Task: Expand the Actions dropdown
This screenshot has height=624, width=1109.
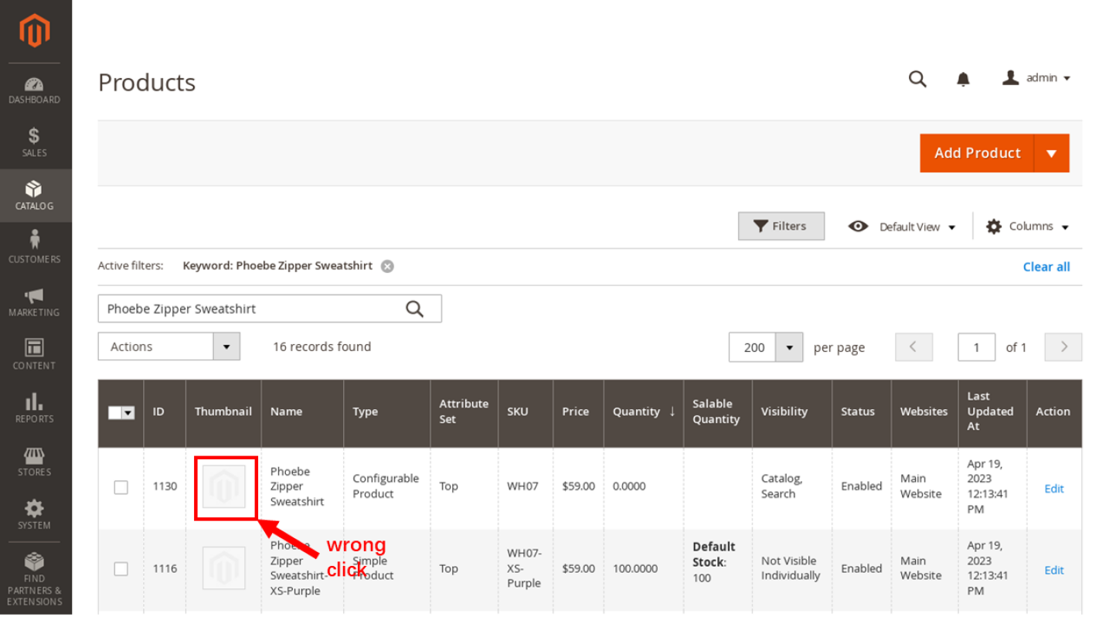Action: [x=168, y=346]
